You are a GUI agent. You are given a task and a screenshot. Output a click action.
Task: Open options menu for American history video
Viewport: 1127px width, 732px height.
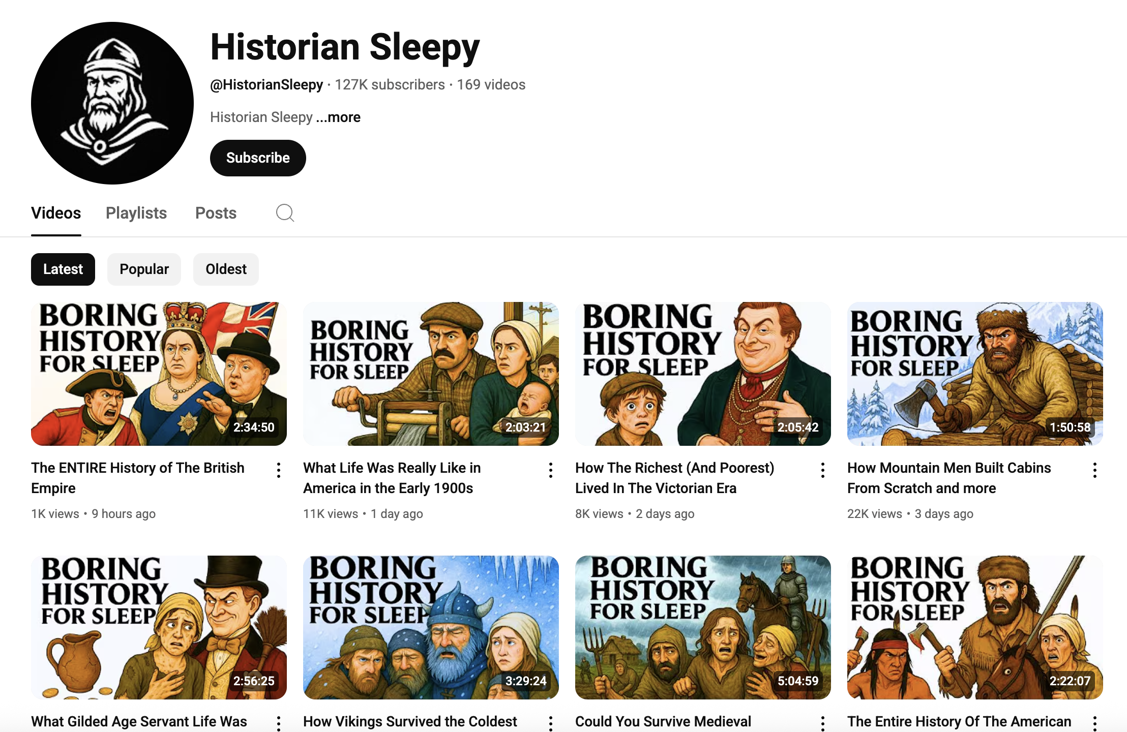(1095, 723)
